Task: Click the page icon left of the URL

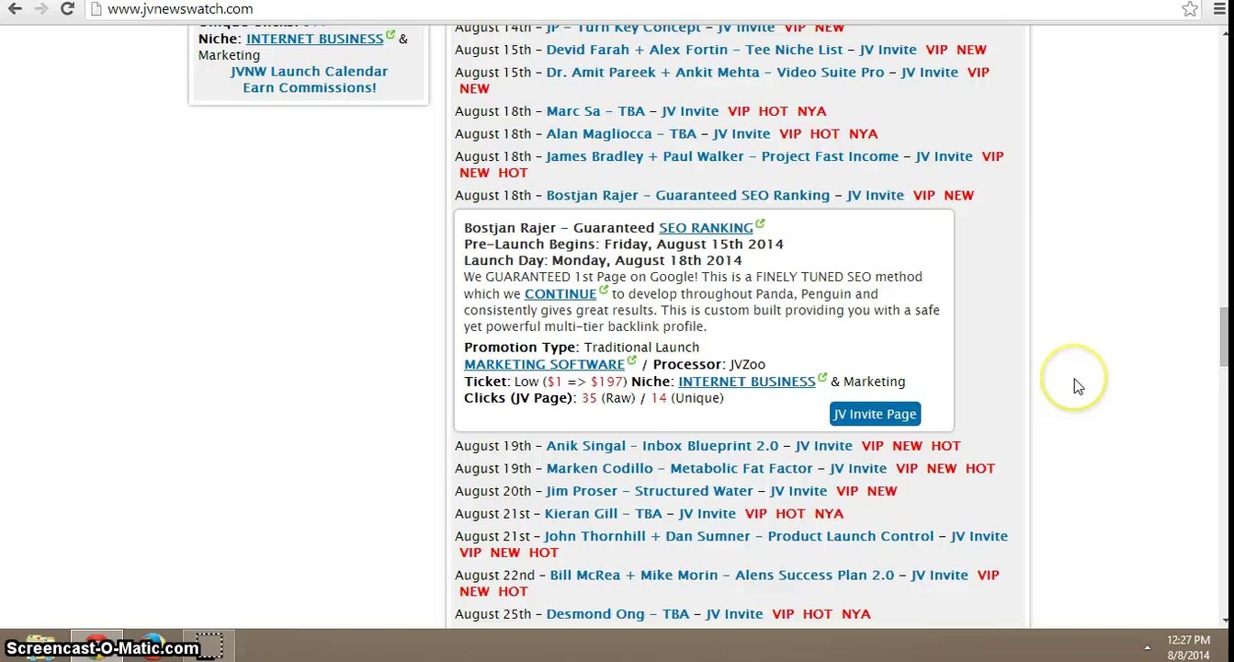Action: [x=96, y=9]
